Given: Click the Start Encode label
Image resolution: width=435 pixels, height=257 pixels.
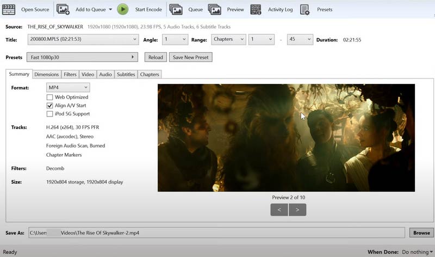Looking at the screenshot, I should click(x=148, y=9).
